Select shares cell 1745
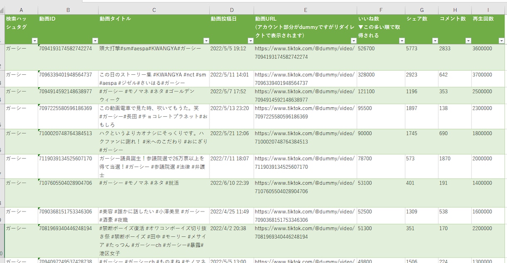The image size is (507, 263). (x=422, y=142)
